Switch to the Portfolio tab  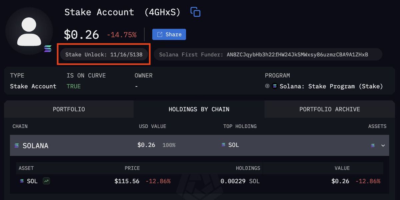coord(69,109)
